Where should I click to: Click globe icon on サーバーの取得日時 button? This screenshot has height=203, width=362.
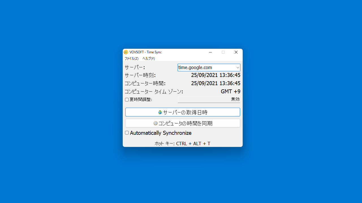click(160, 112)
